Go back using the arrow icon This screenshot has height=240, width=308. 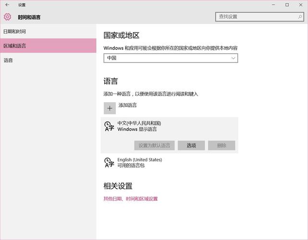click(x=7, y=5)
